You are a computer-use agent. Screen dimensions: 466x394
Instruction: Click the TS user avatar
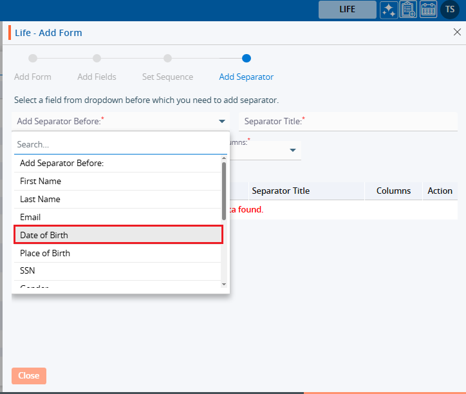(449, 10)
